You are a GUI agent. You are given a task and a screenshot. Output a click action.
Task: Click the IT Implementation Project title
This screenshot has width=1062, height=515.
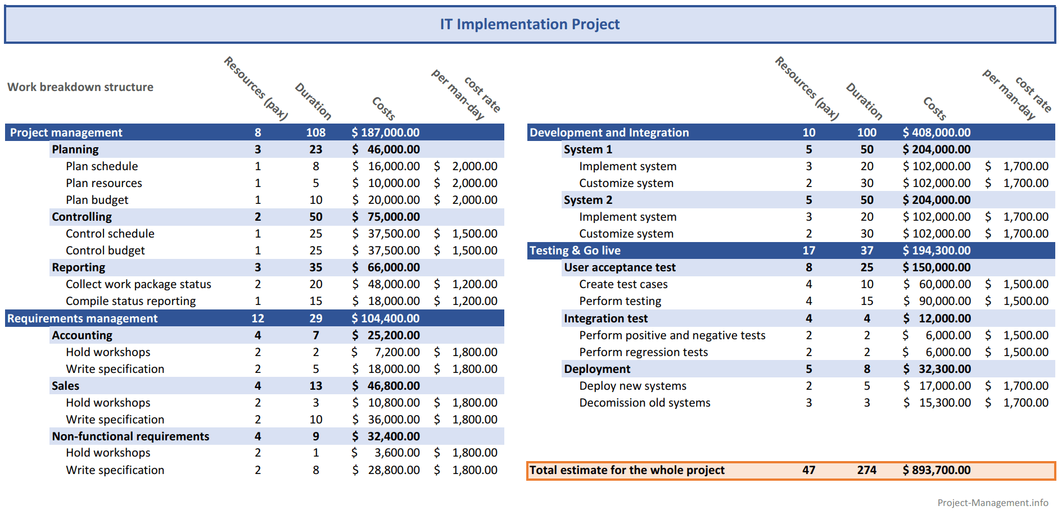[x=530, y=24]
